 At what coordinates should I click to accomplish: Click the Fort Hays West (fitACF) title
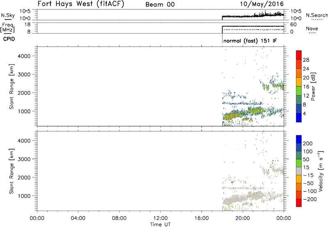pos(81,4)
